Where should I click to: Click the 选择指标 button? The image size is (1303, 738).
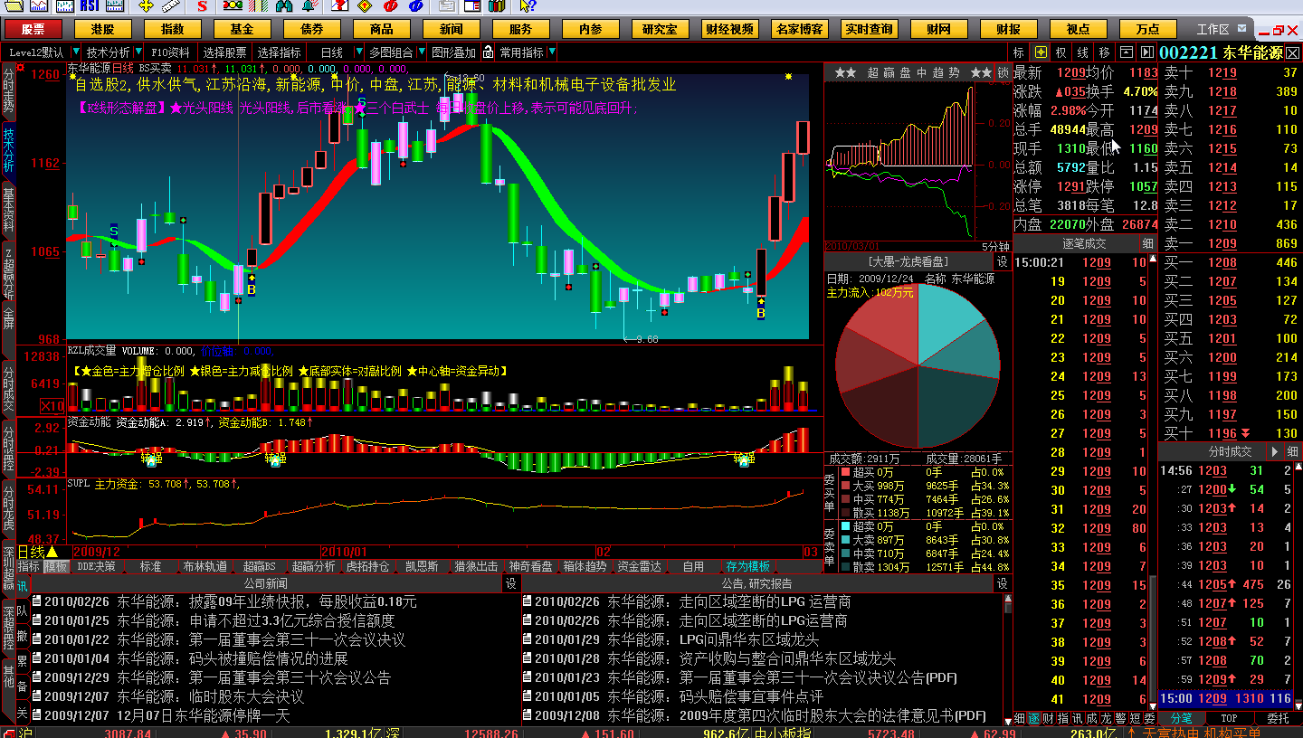tap(280, 52)
